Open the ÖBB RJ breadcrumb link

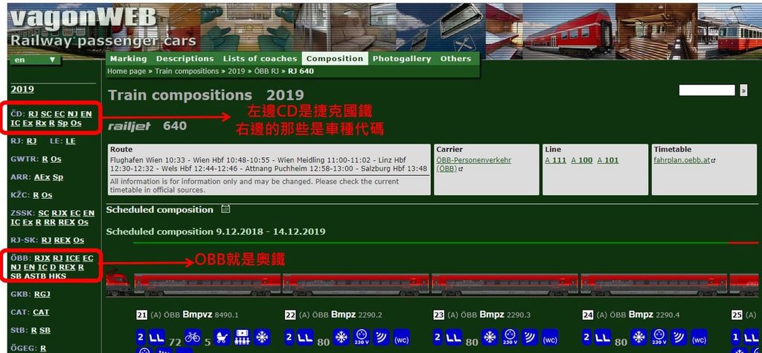tap(267, 71)
